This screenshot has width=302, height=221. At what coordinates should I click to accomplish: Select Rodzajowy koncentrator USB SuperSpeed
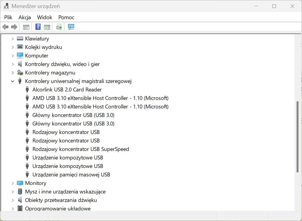pyautogui.click(x=81, y=149)
